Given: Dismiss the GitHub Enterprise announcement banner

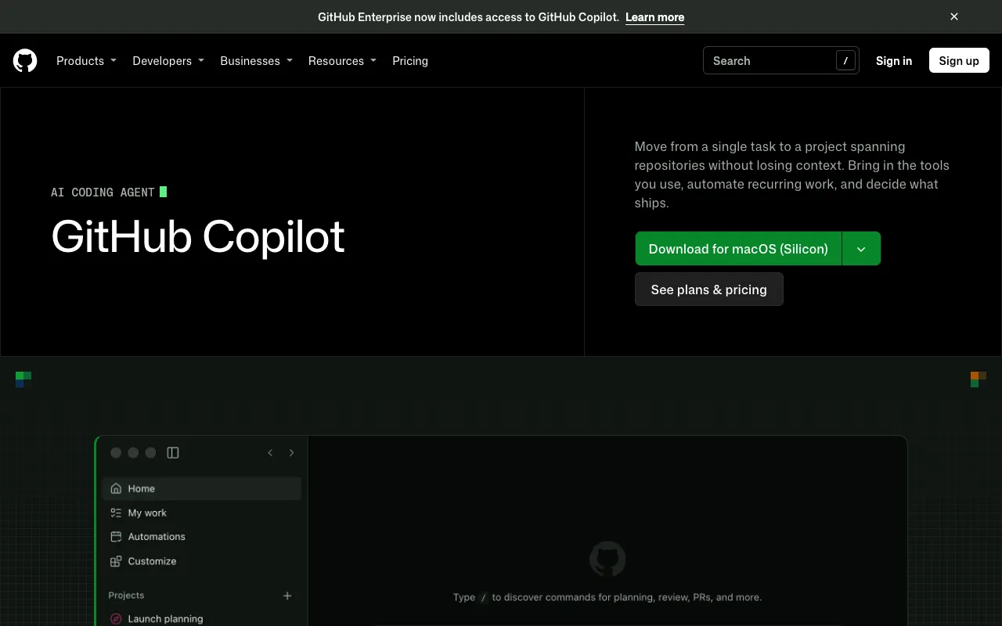Looking at the screenshot, I should point(954,16).
